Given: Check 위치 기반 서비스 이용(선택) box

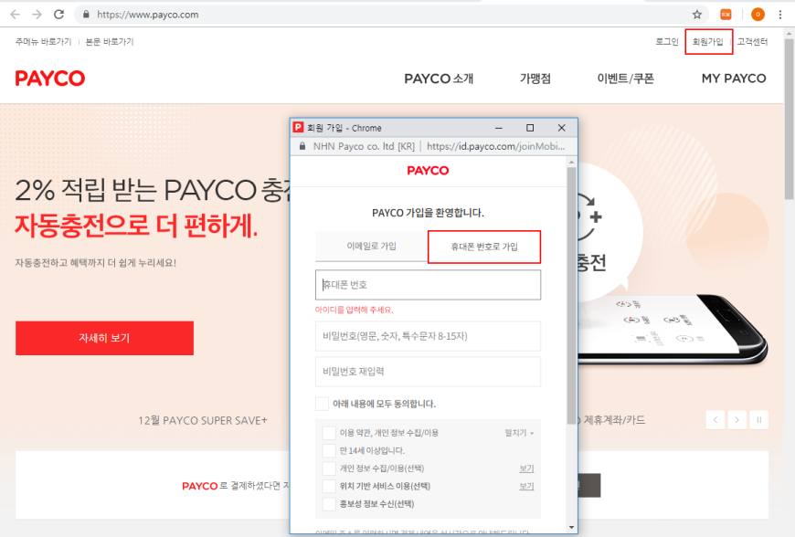Looking at the screenshot, I should 329,486.
